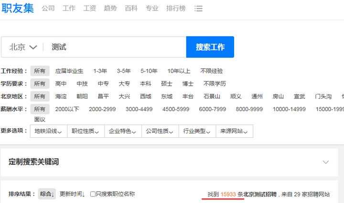The image size is (344, 203).
Task: Filter district by 东城
Action: 167,96
